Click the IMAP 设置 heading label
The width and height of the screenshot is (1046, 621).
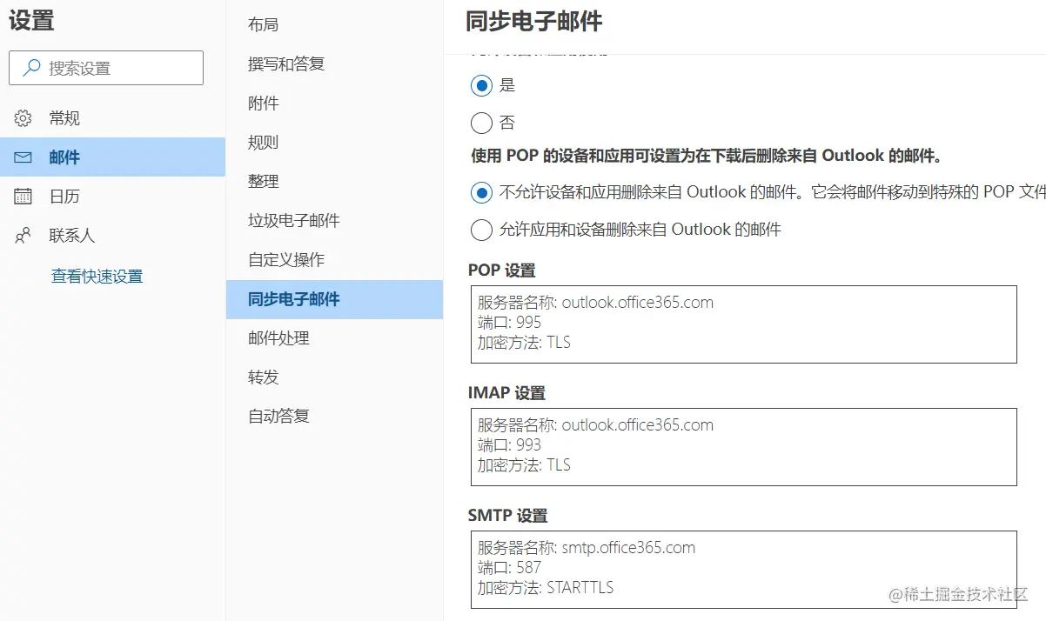click(x=507, y=393)
